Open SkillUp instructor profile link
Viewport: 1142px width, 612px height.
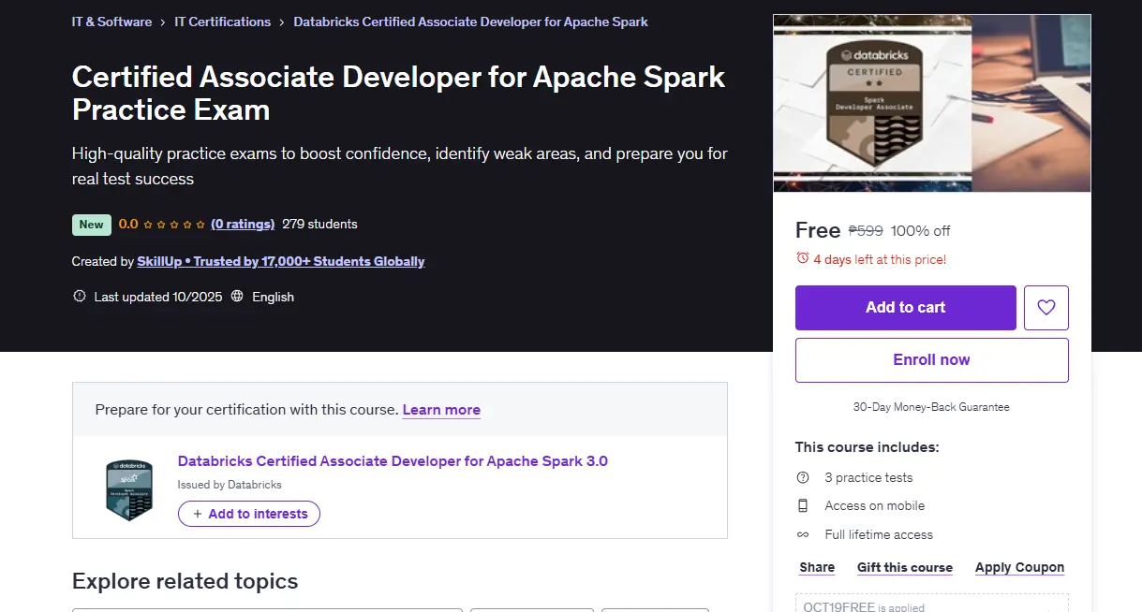tap(281, 261)
